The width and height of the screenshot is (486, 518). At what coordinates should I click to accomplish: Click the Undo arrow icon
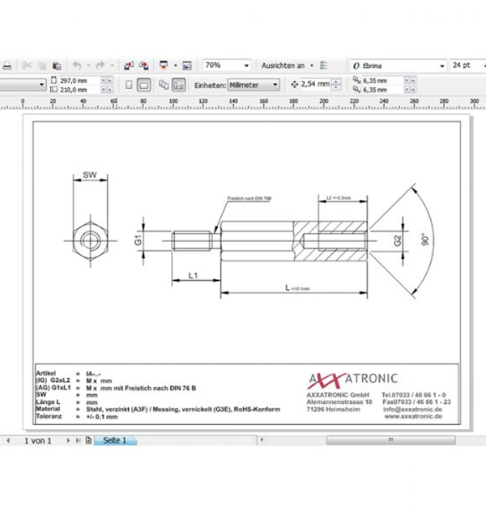click(77, 66)
